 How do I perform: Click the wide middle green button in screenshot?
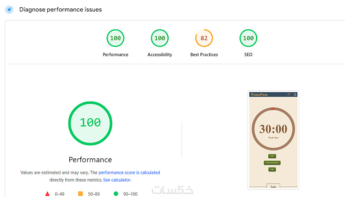(x=272, y=163)
